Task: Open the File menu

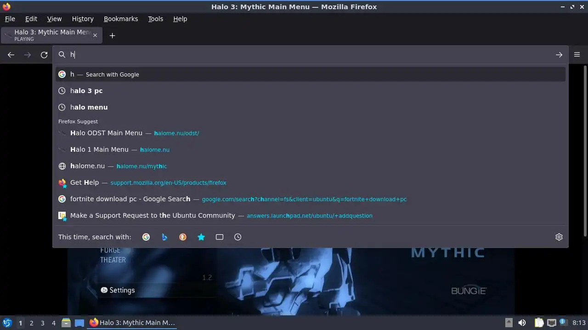Action: [10, 19]
